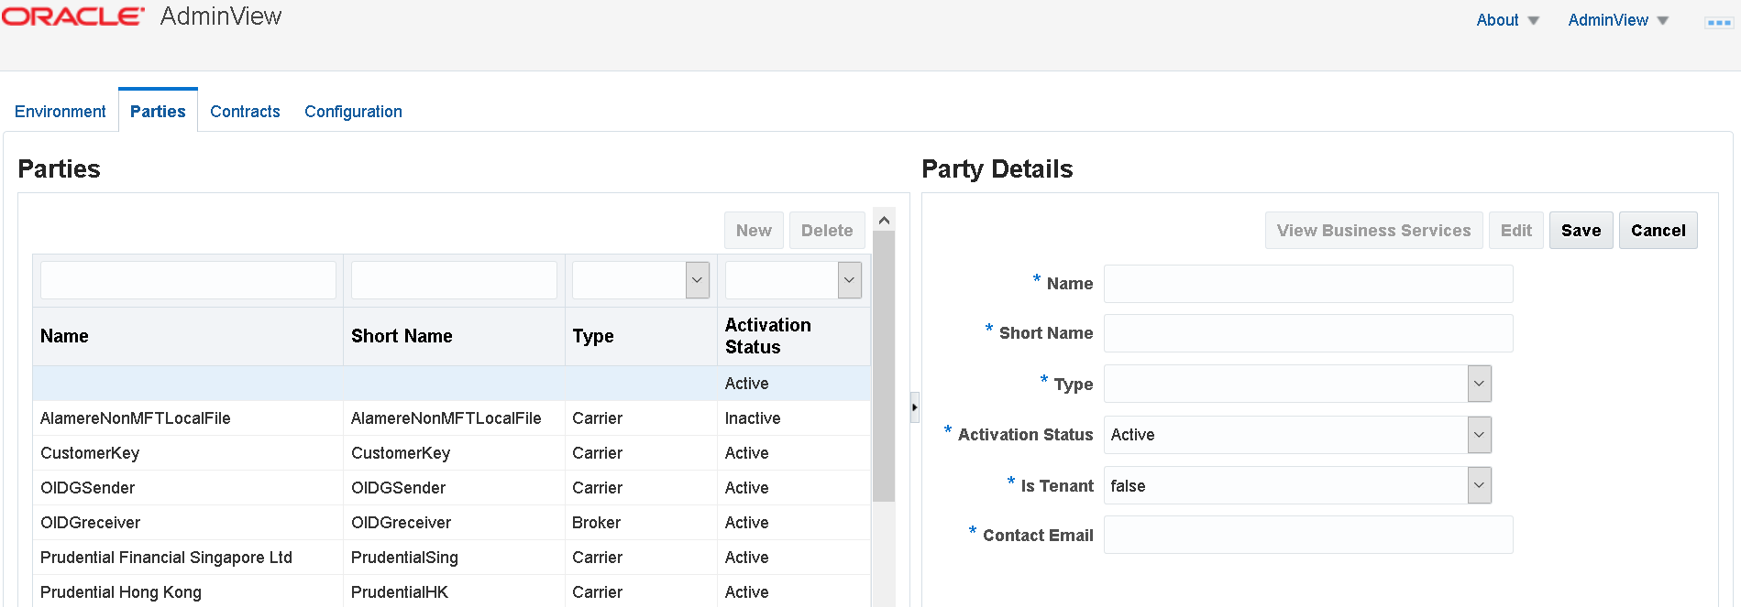Sort by Short Name column header

pos(402,336)
